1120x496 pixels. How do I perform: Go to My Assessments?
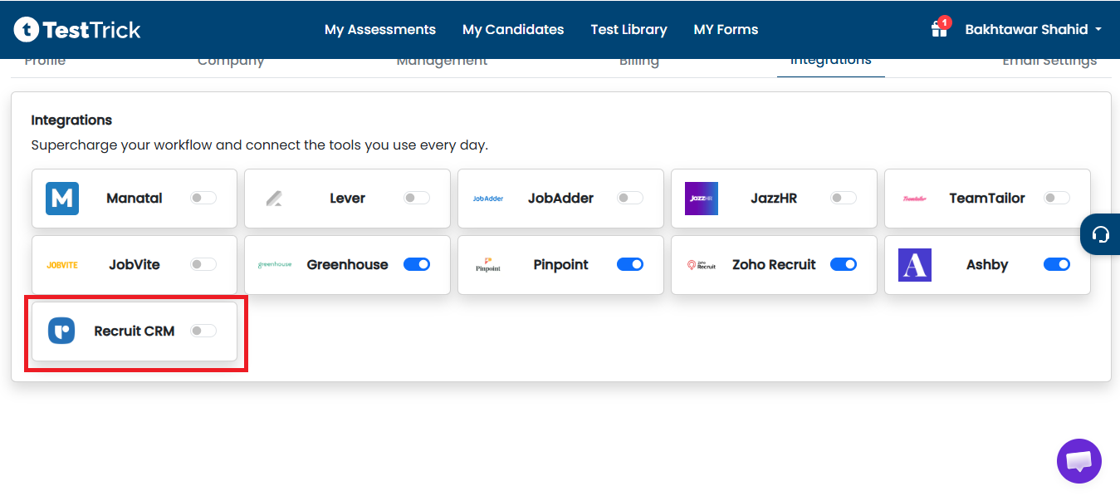click(380, 29)
